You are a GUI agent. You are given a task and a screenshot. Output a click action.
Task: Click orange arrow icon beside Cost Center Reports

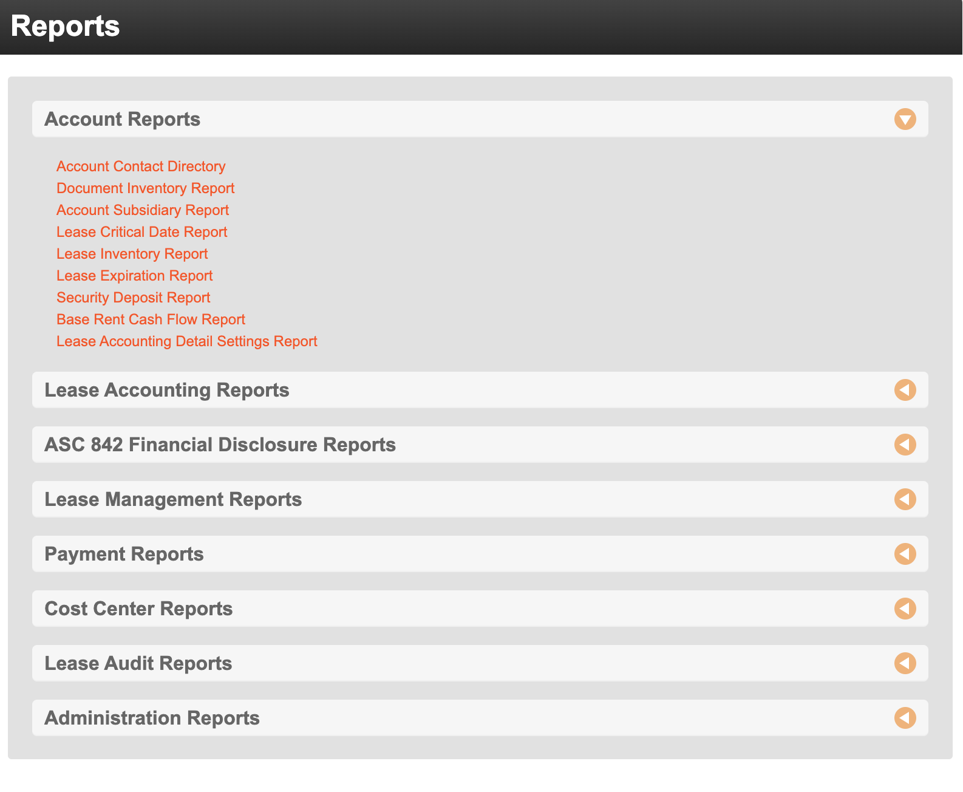click(905, 609)
